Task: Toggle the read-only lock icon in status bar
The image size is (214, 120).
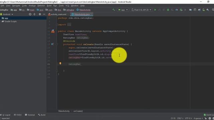Action: tap(206, 118)
